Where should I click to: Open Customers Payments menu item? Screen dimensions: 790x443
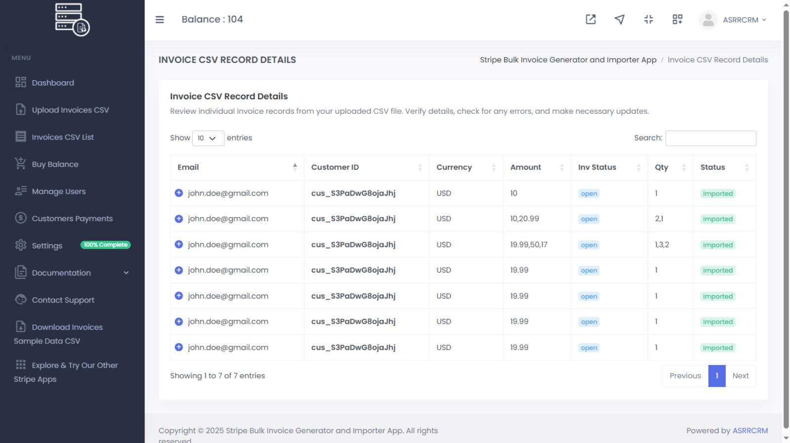coord(72,218)
